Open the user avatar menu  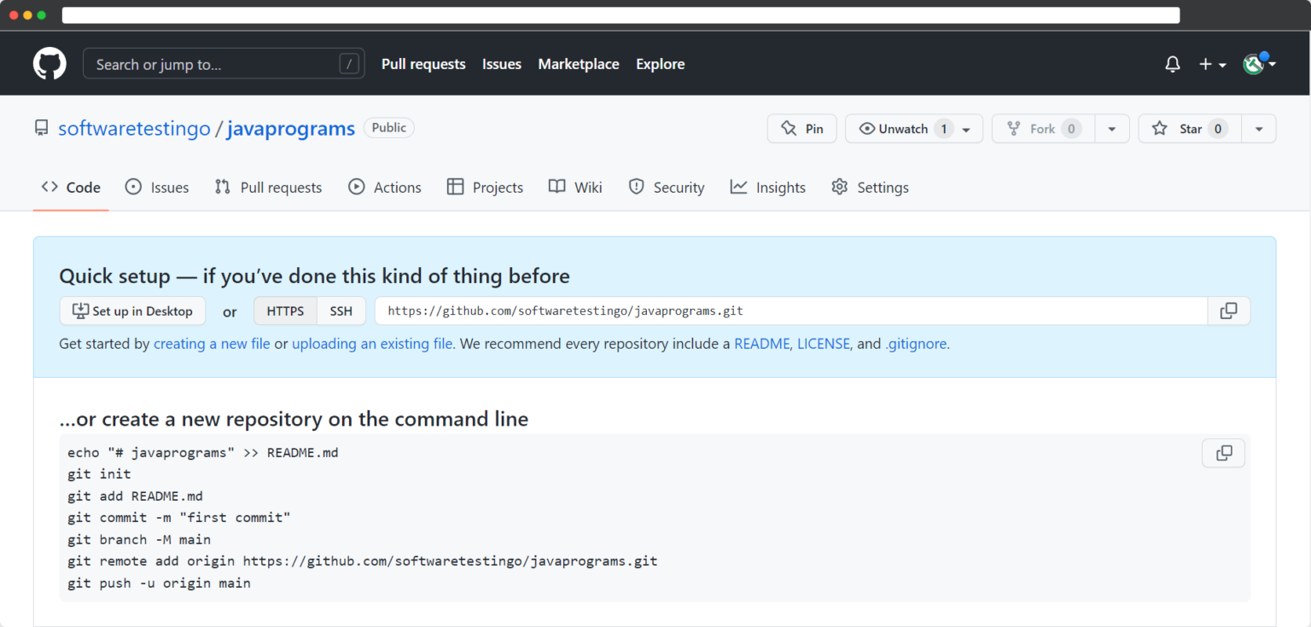(x=1258, y=64)
